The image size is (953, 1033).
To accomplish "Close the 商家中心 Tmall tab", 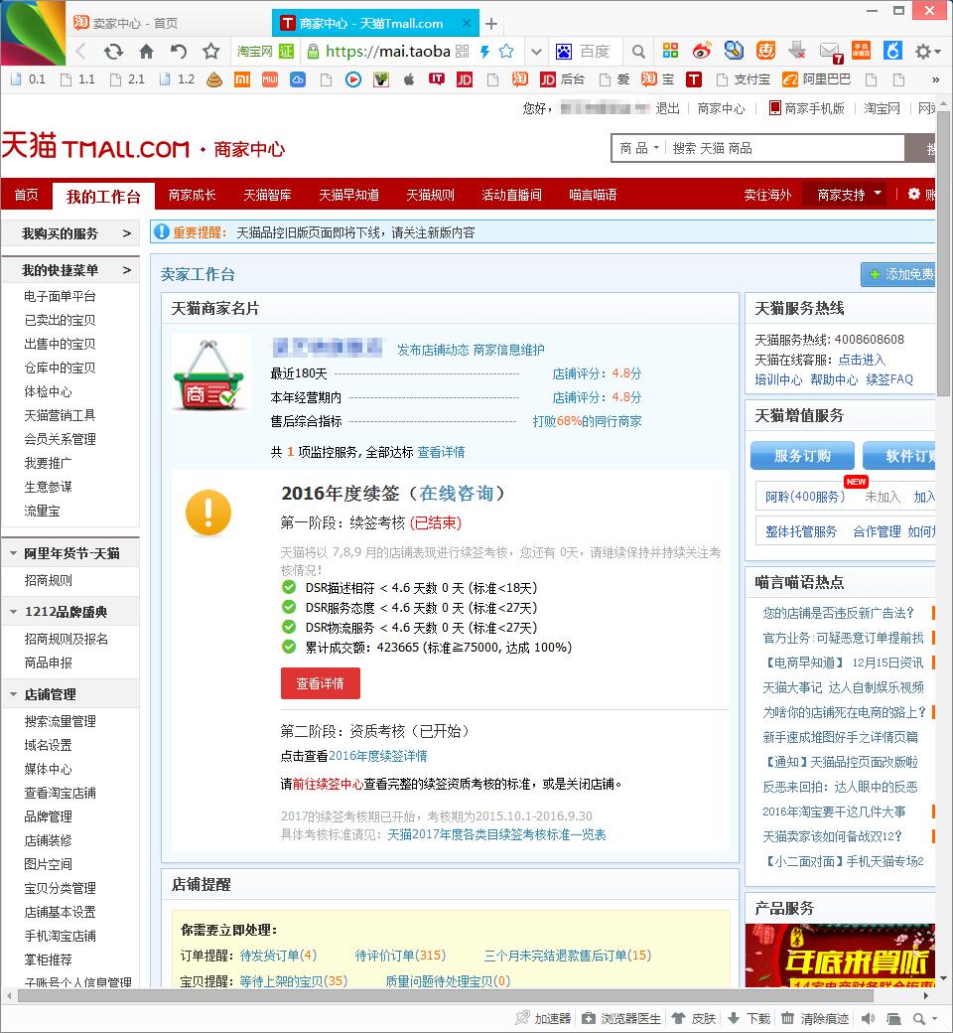I will pyautogui.click(x=467, y=23).
